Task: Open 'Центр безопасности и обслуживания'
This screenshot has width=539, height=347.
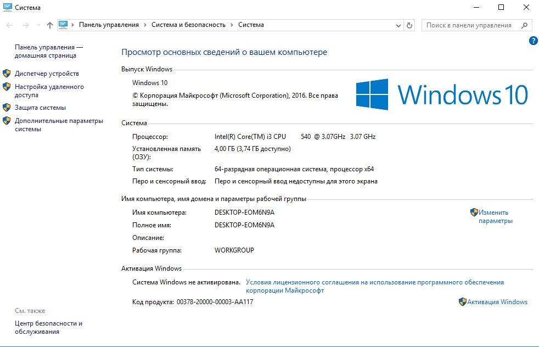Action: (48, 327)
